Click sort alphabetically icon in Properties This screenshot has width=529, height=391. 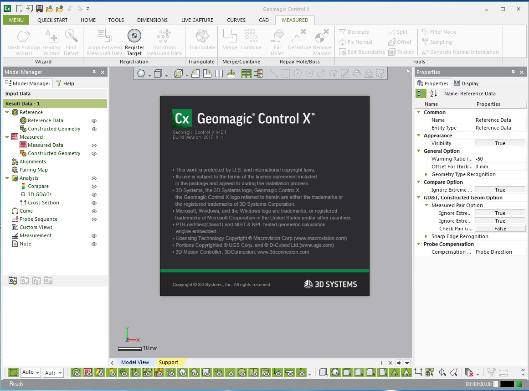point(433,94)
